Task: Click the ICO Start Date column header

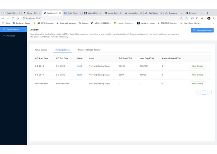Action: [x=41, y=58]
